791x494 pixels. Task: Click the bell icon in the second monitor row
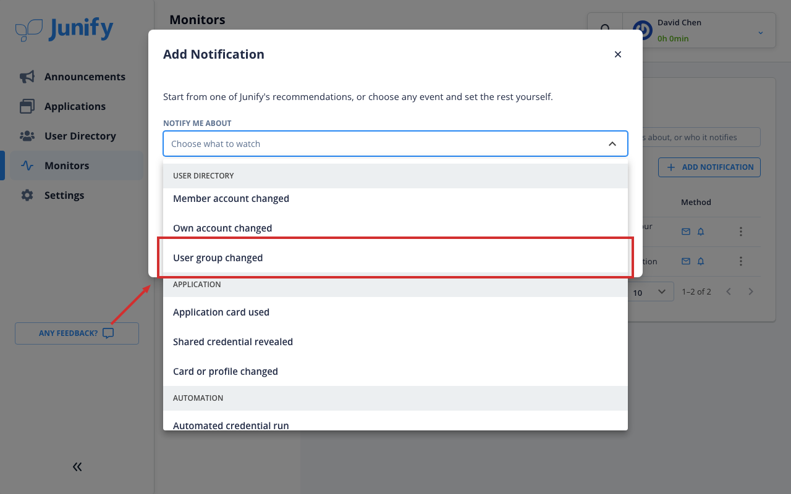pos(701,261)
